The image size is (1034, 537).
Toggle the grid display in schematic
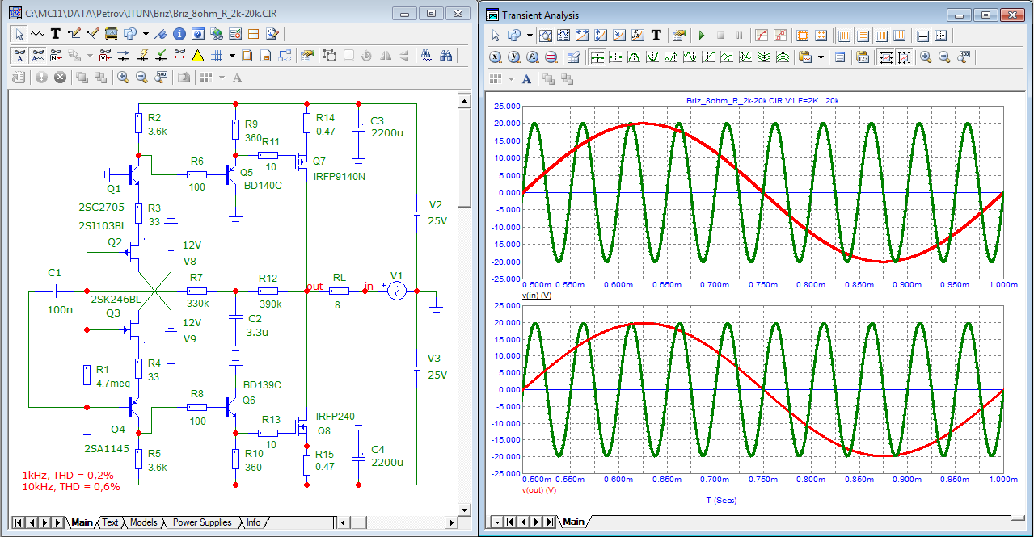click(x=217, y=56)
